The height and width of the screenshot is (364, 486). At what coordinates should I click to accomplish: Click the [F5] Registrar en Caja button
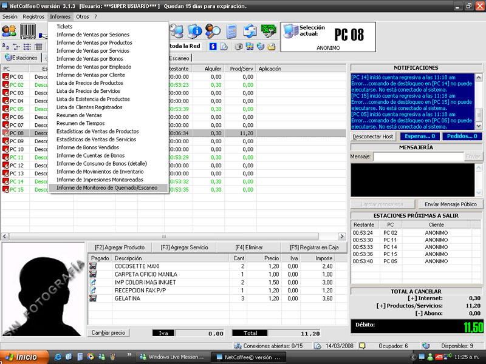(x=314, y=248)
